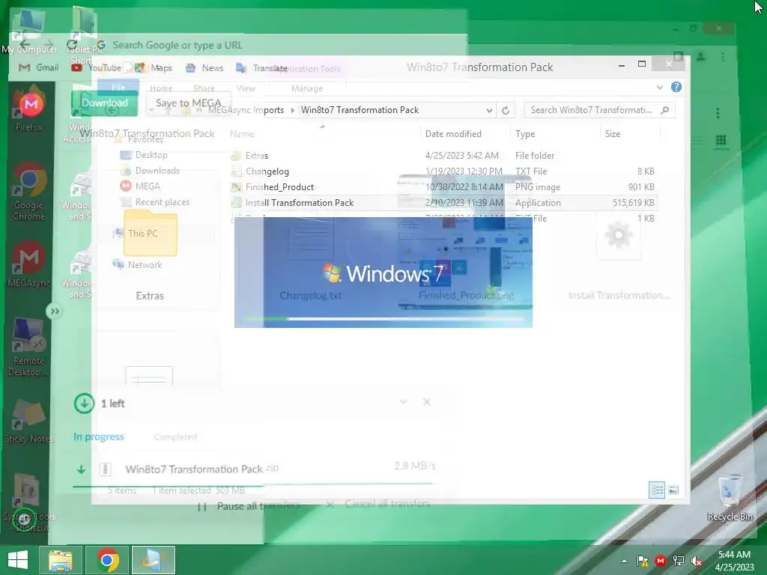Open the Manage ribbon tab

click(306, 88)
